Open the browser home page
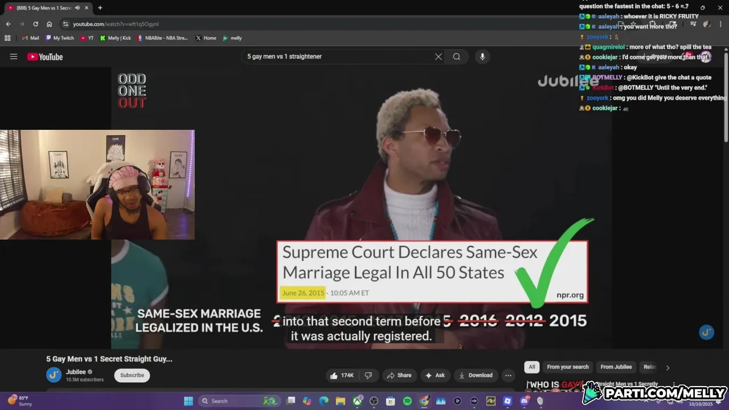This screenshot has width=729, height=410. click(x=50, y=24)
